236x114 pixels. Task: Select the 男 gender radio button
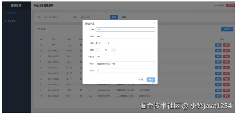[97, 43]
